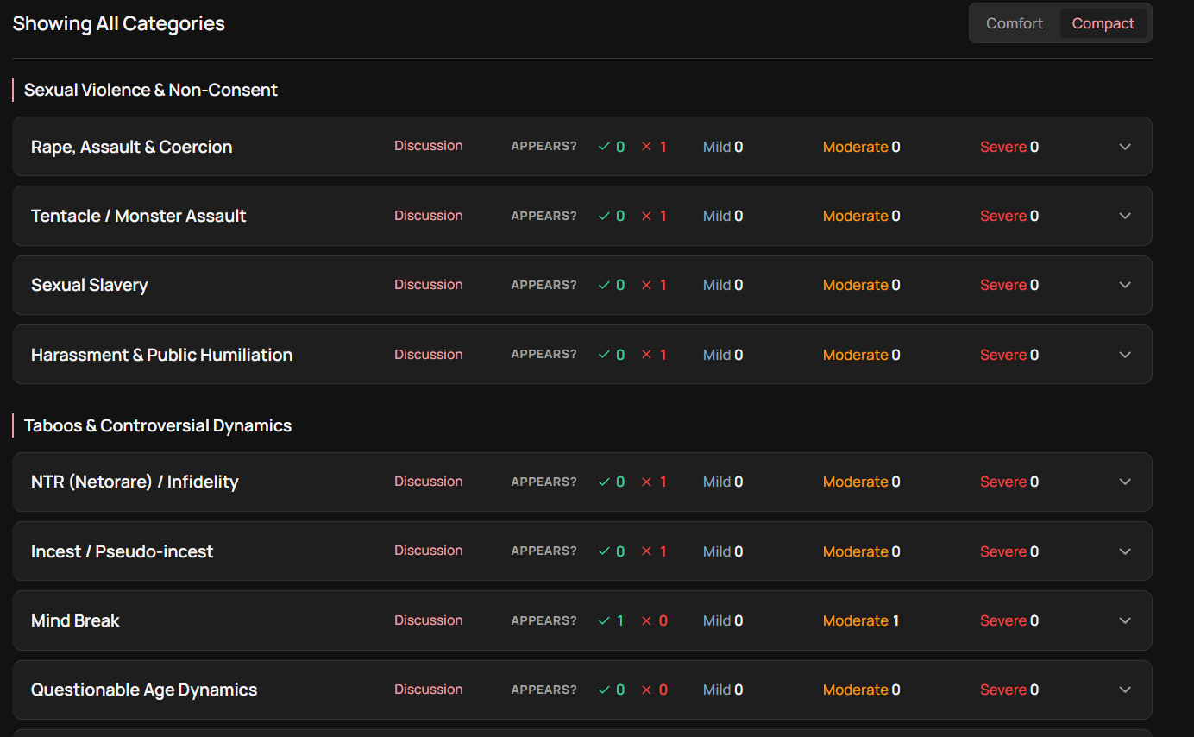Click green checkmark in Mind Break row

(604, 620)
